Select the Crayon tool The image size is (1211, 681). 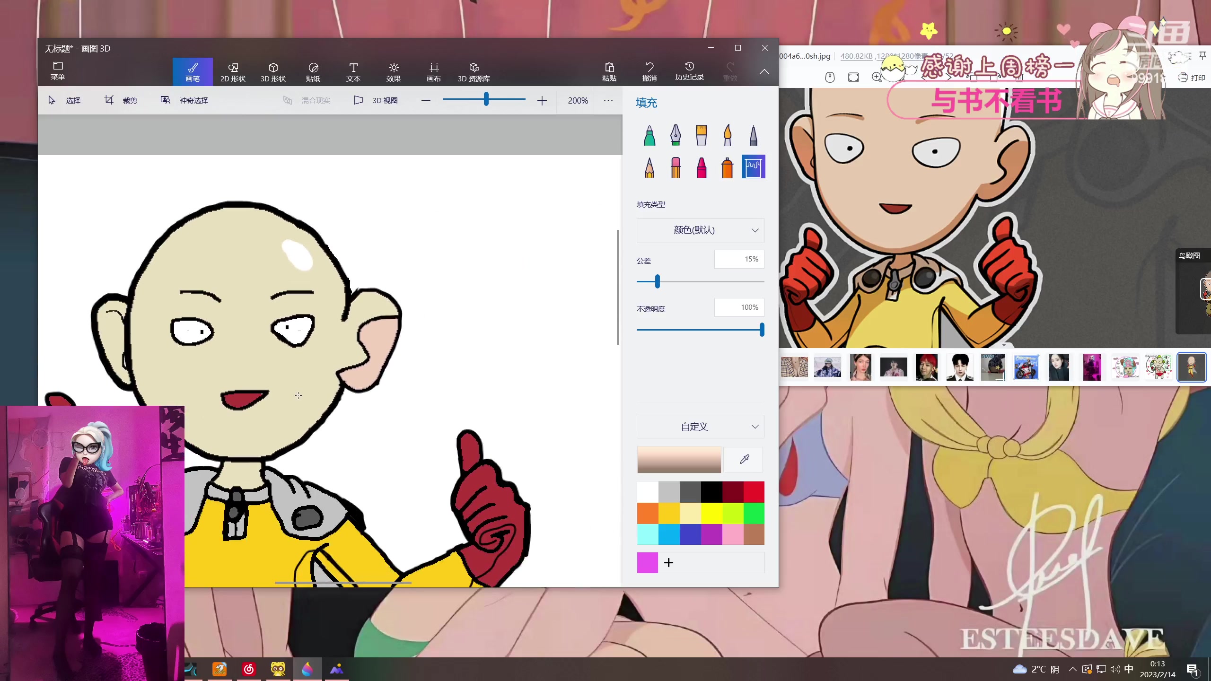click(702, 167)
